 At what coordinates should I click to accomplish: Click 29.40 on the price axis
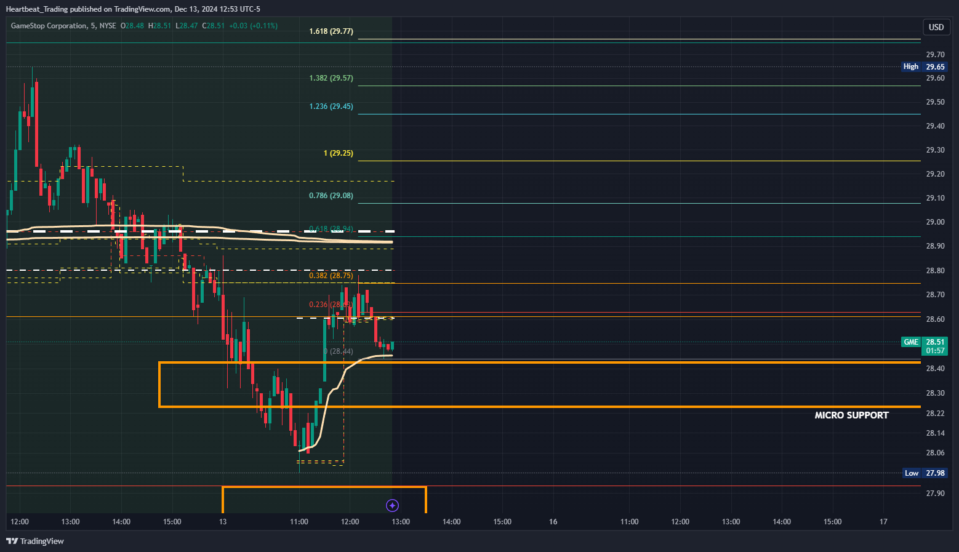coord(935,126)
